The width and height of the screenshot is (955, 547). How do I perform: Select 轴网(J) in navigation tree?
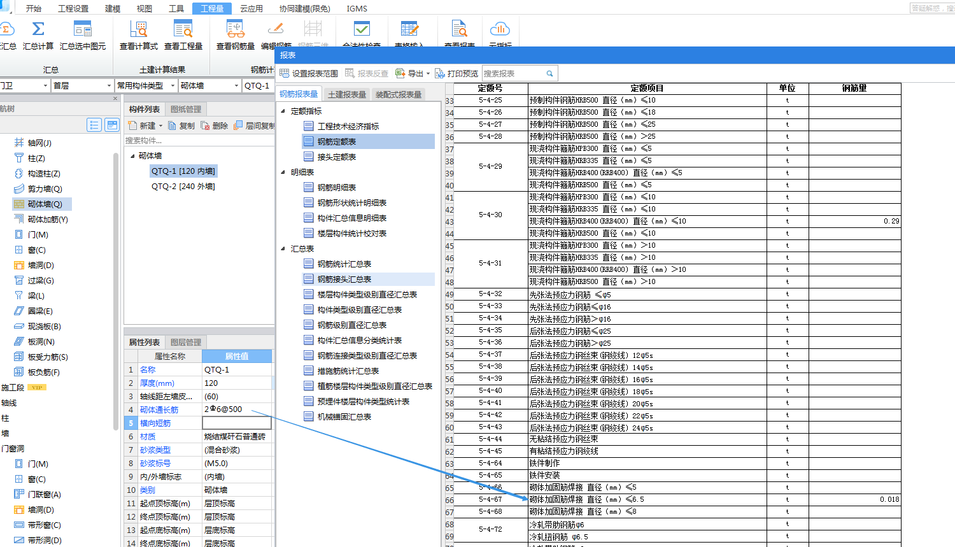click(39, 143)
